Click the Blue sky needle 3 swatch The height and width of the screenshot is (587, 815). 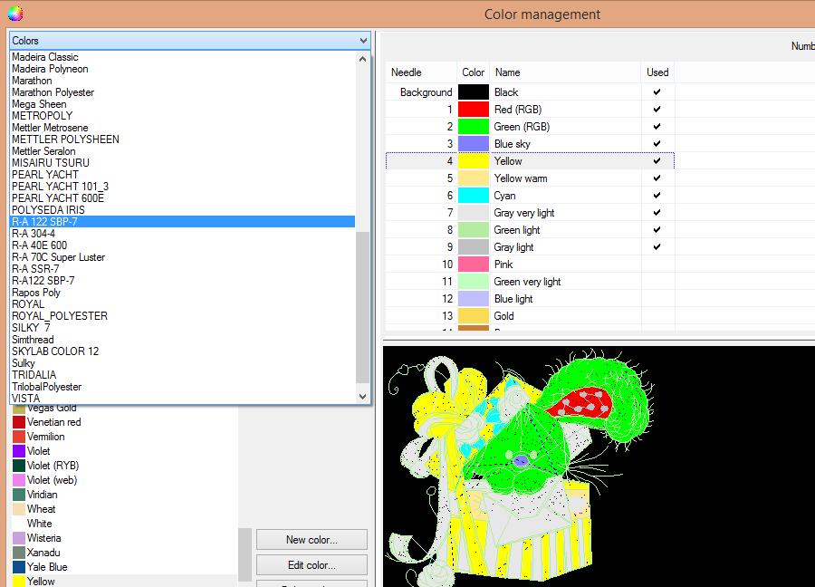pyautogui.click(x=473, y=143)
